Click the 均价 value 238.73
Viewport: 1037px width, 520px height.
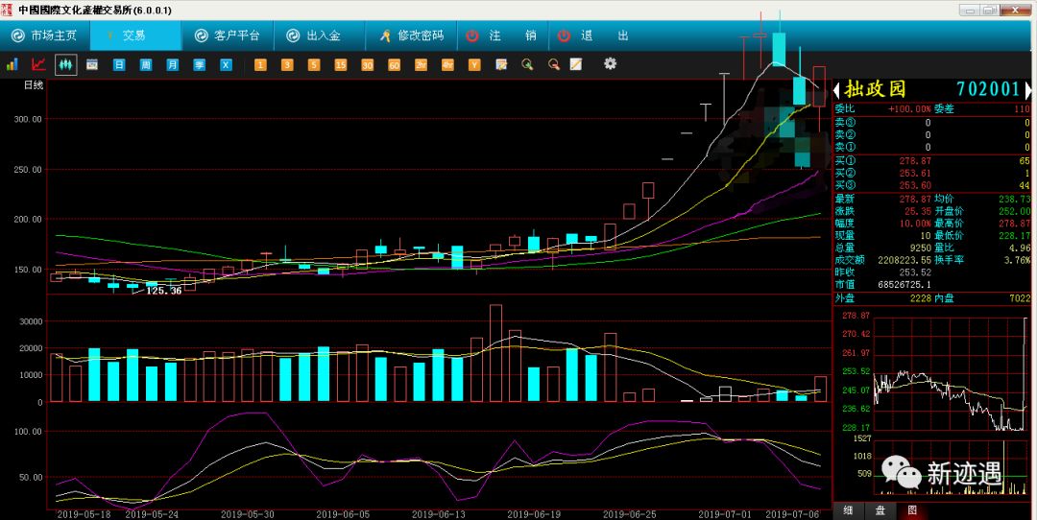(1015, 199)
